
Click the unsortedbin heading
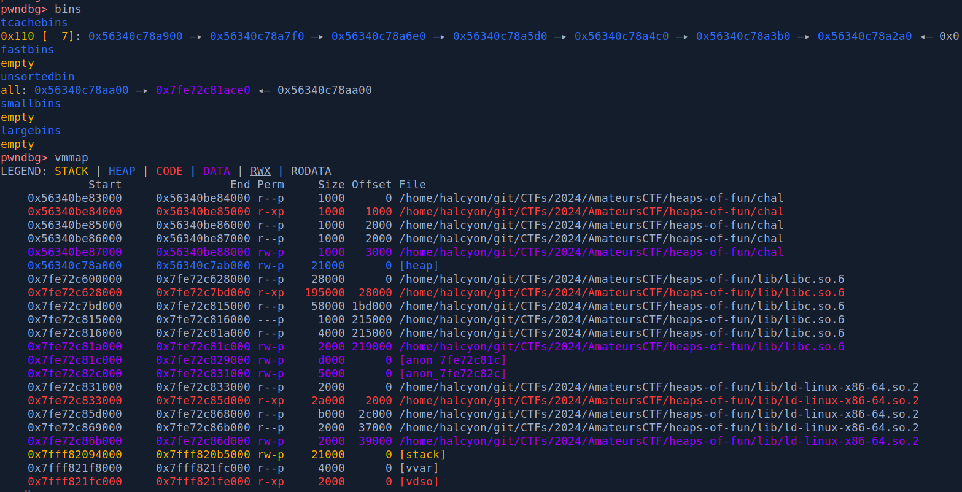[x=37, y=77]
